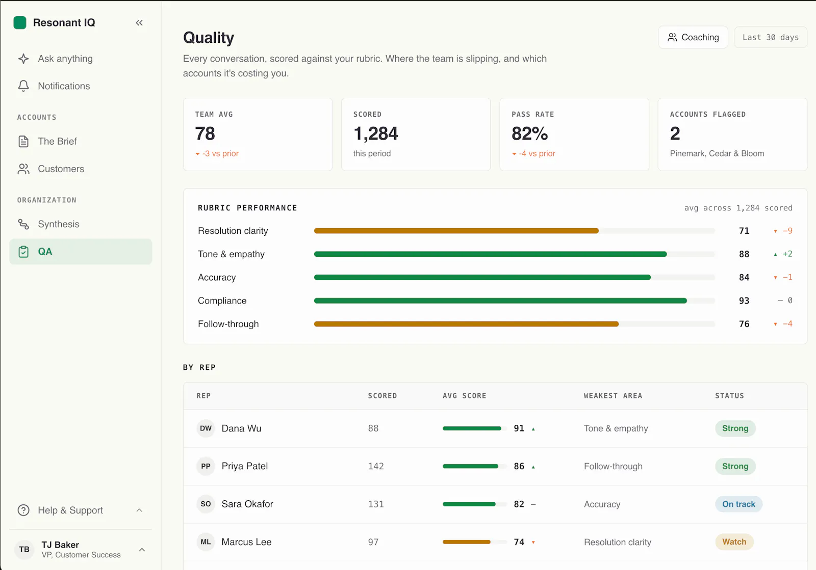Click The Brief document icon
816x570 pixels.
[23, 141]
